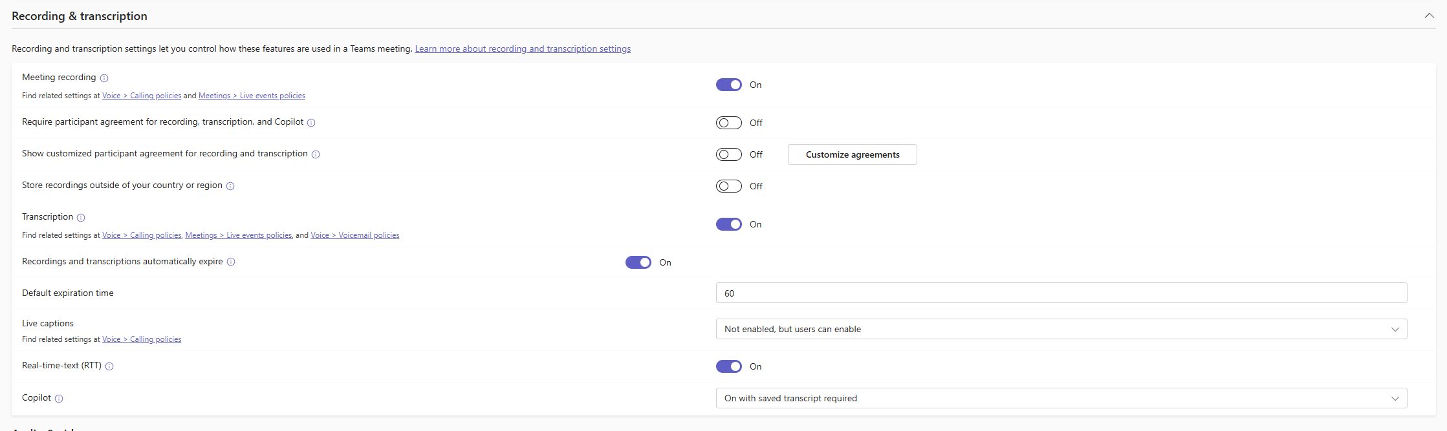1447x431 pixels.
Task: Collapse the Recording & transcription section
Action: [1429, 16]
